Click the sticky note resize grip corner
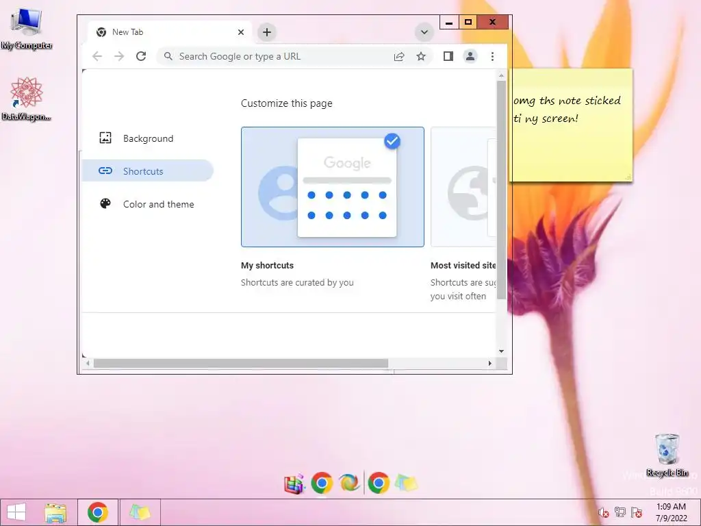This screenshot has height=526, width=701. coord(628,177)
